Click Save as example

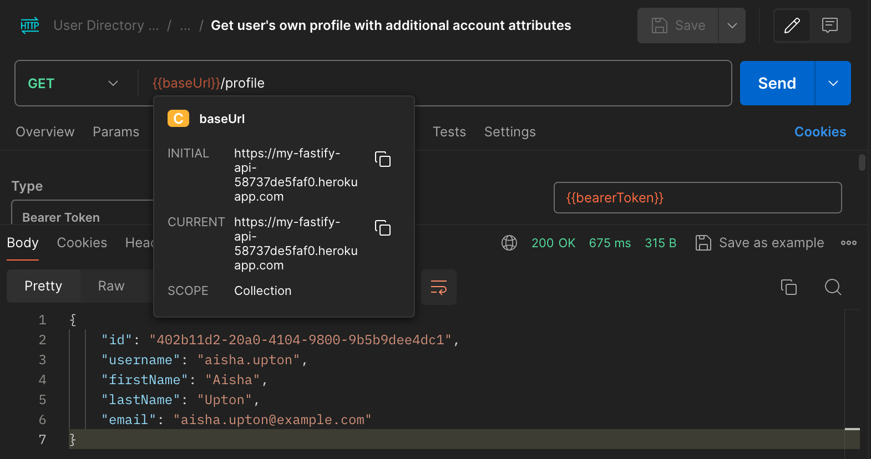click(x=759, y=243)
